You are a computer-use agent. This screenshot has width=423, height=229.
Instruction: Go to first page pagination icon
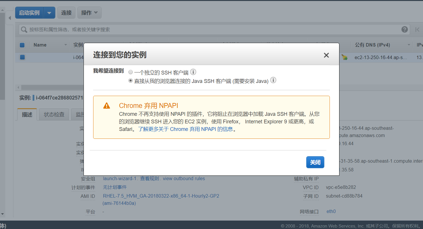(417, 29)
